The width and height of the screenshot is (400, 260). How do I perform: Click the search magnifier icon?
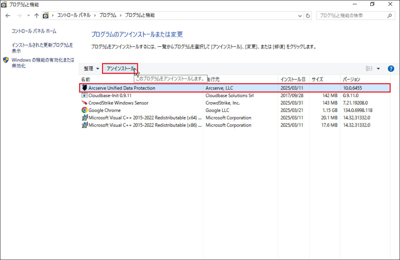(390, 16)
